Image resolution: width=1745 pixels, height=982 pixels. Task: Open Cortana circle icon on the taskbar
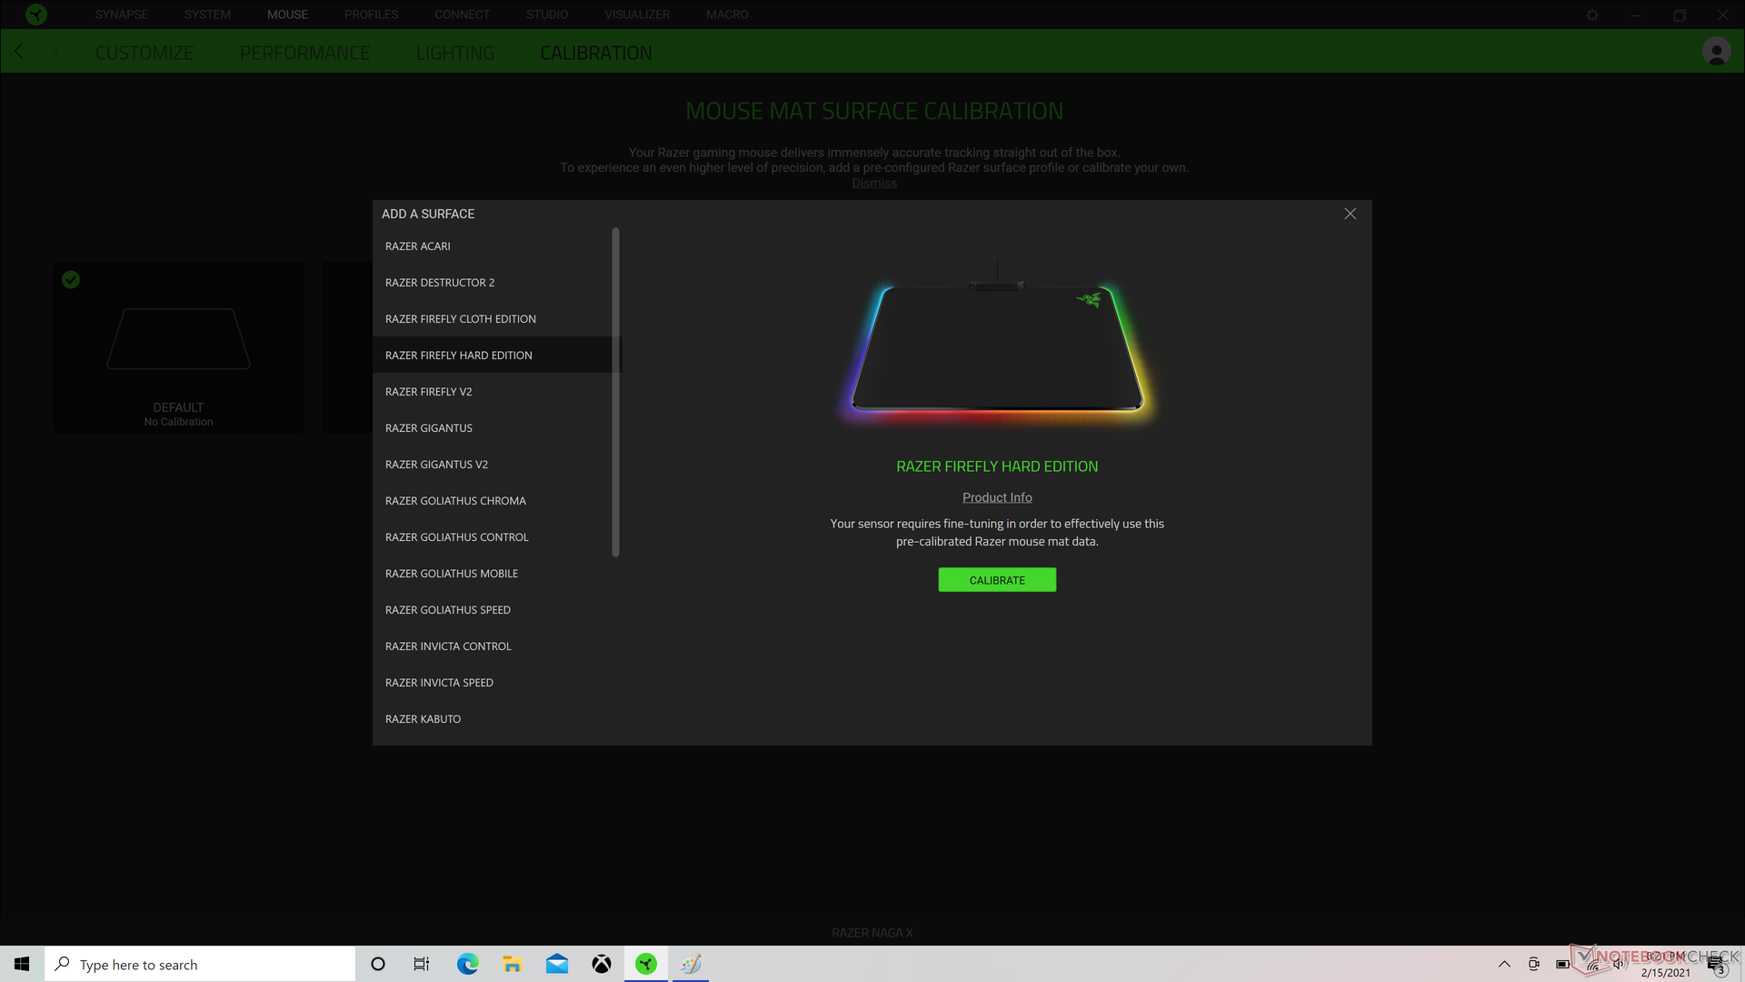(378, 964)
